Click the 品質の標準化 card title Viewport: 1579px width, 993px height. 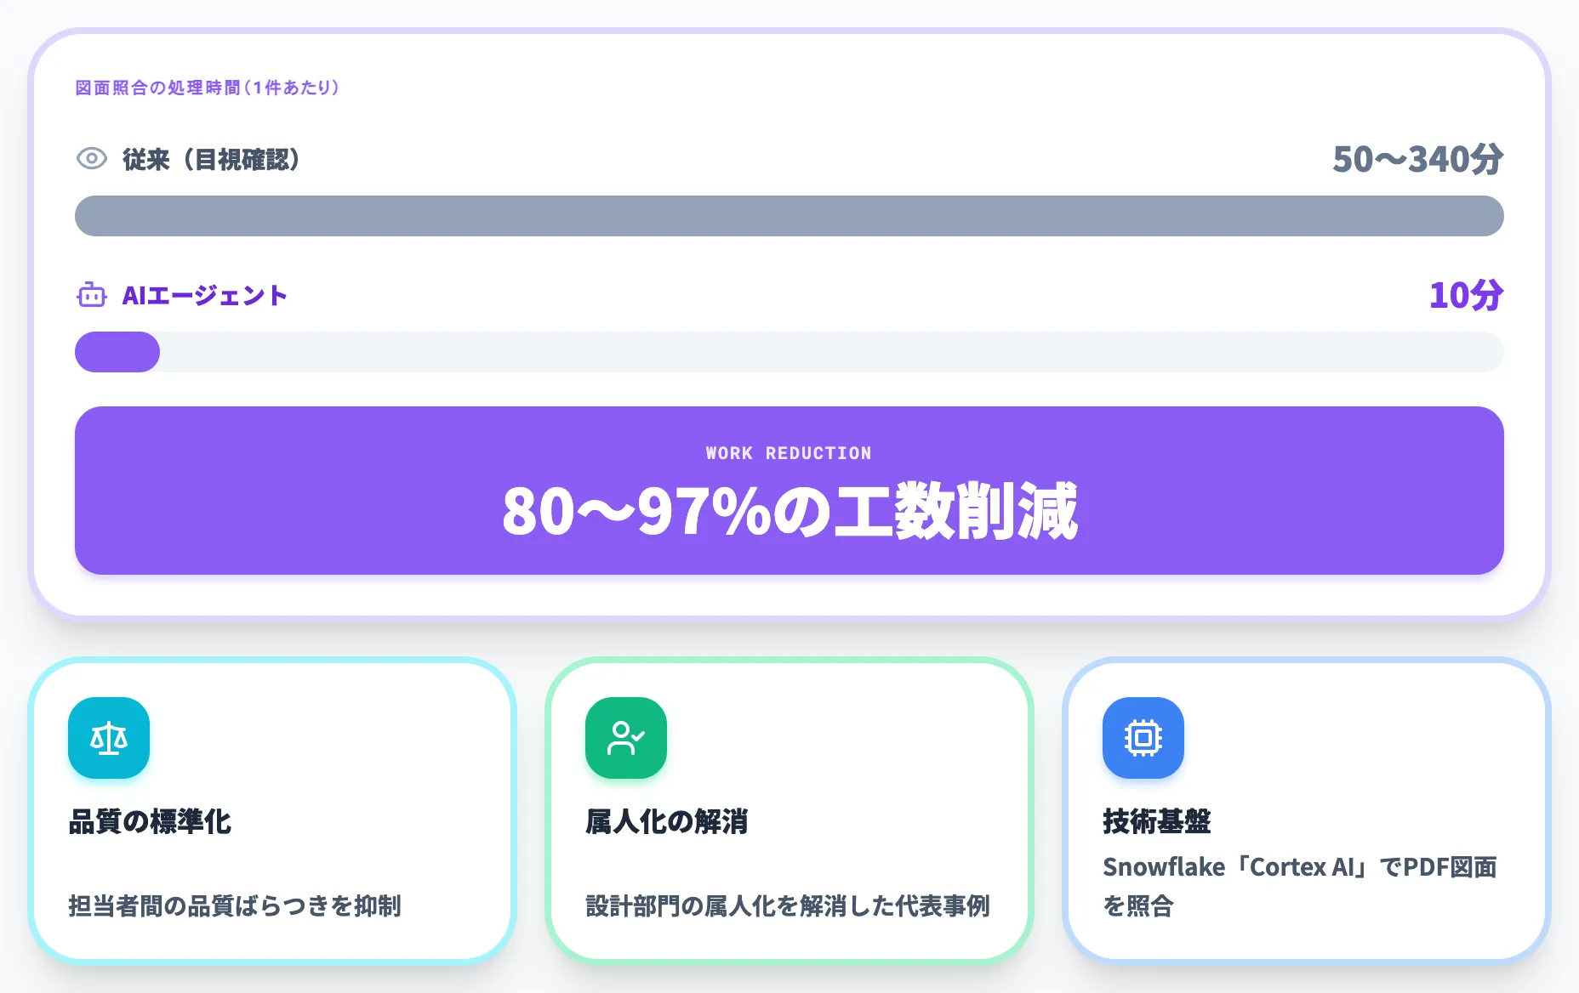(150, 821)
